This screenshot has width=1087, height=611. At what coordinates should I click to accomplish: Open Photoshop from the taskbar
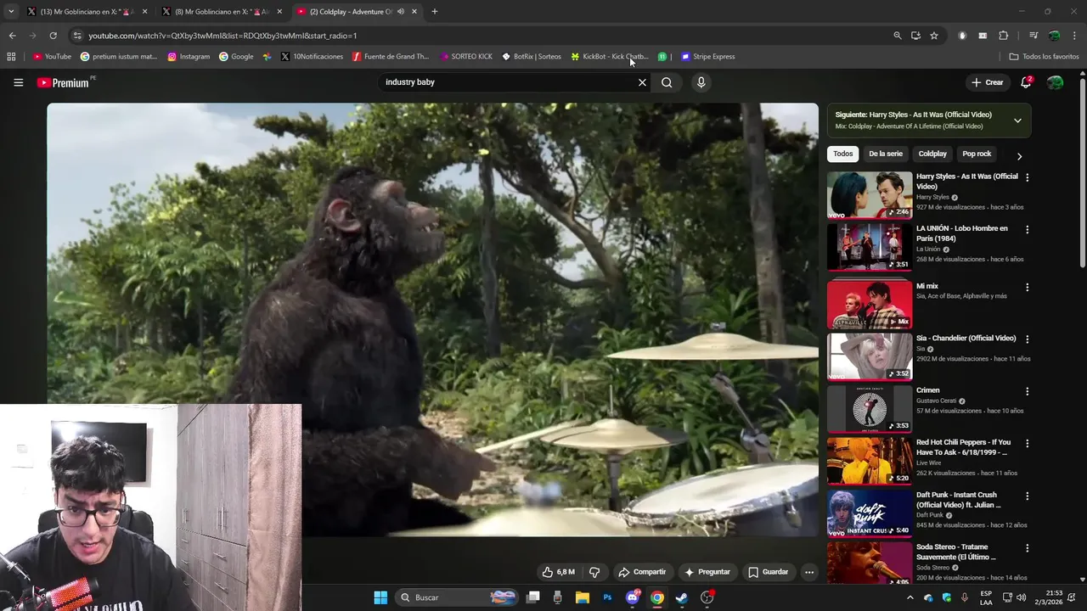607,597
